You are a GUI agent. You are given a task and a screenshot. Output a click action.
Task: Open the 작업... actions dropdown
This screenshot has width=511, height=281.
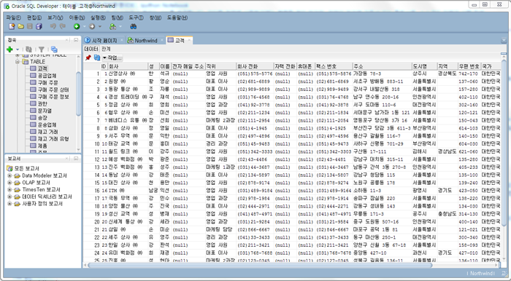(x=112, y=58)
